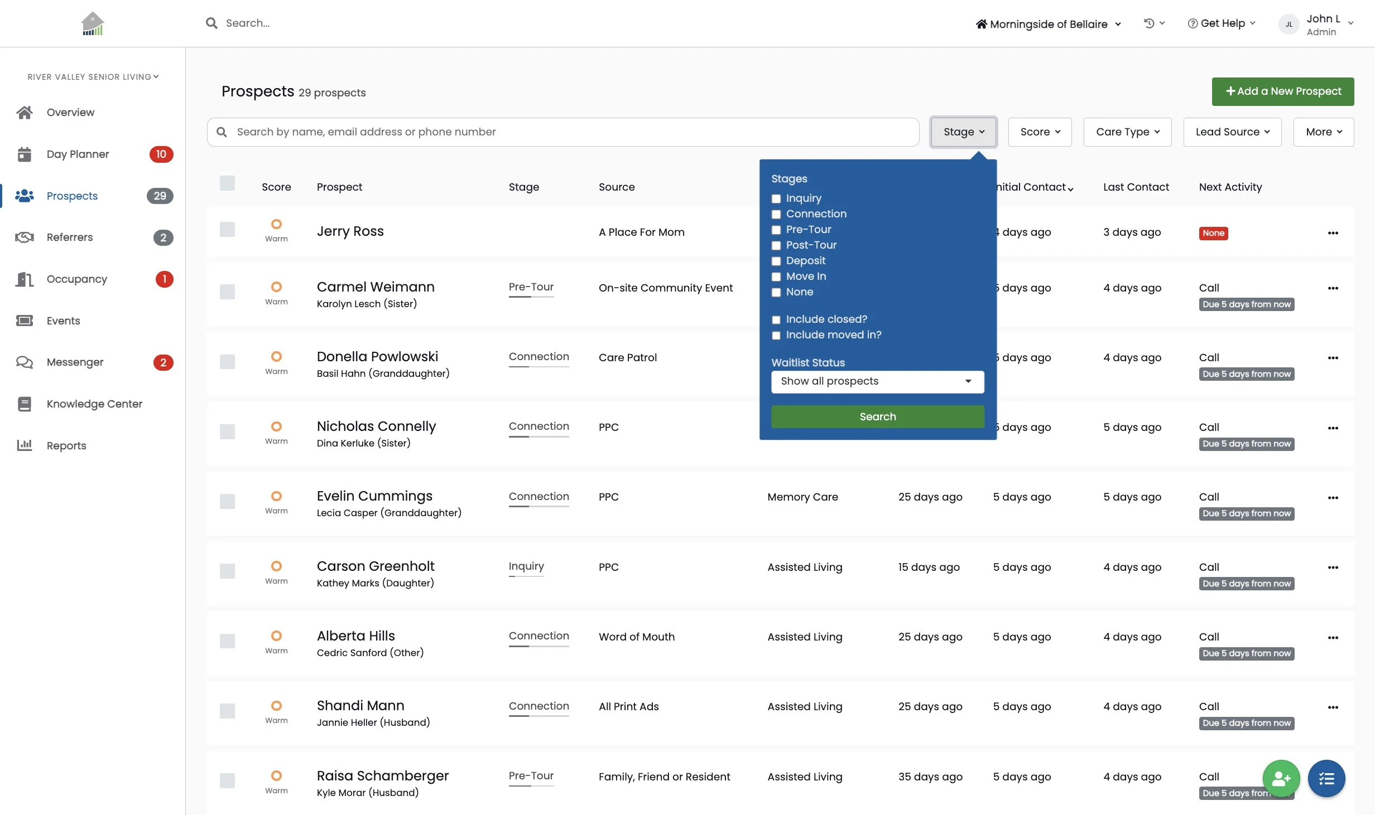Open Carmel Weimann prospect profile
Viewport: 1375px width, 815px height.
(376, 287)
